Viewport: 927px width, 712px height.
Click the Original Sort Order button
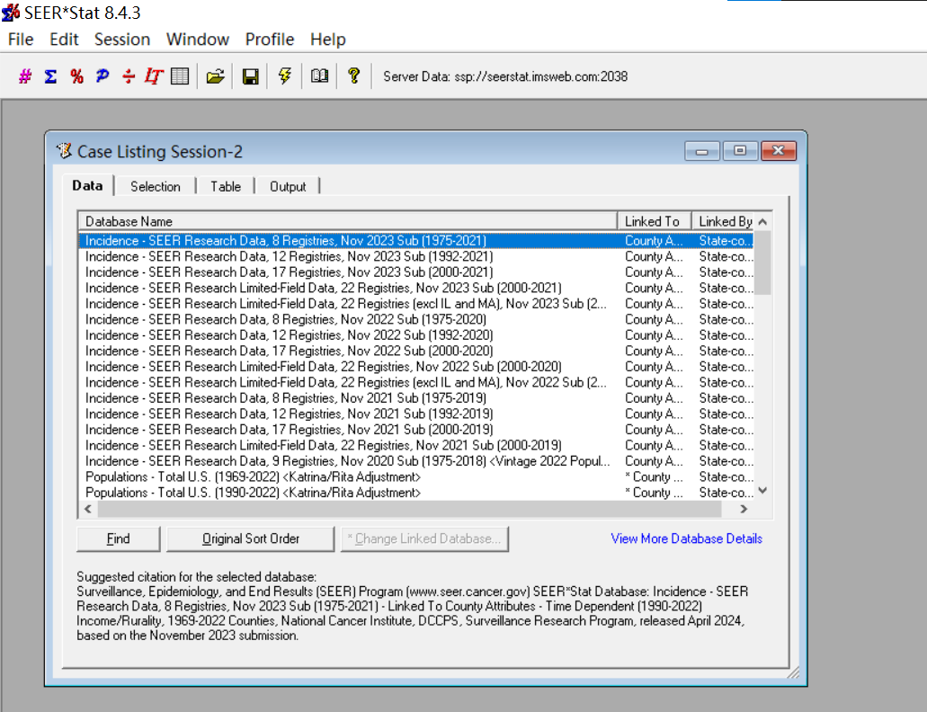tap(251, 538)
